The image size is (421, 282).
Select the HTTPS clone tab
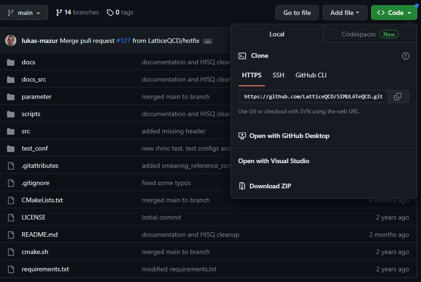(252, 76)
